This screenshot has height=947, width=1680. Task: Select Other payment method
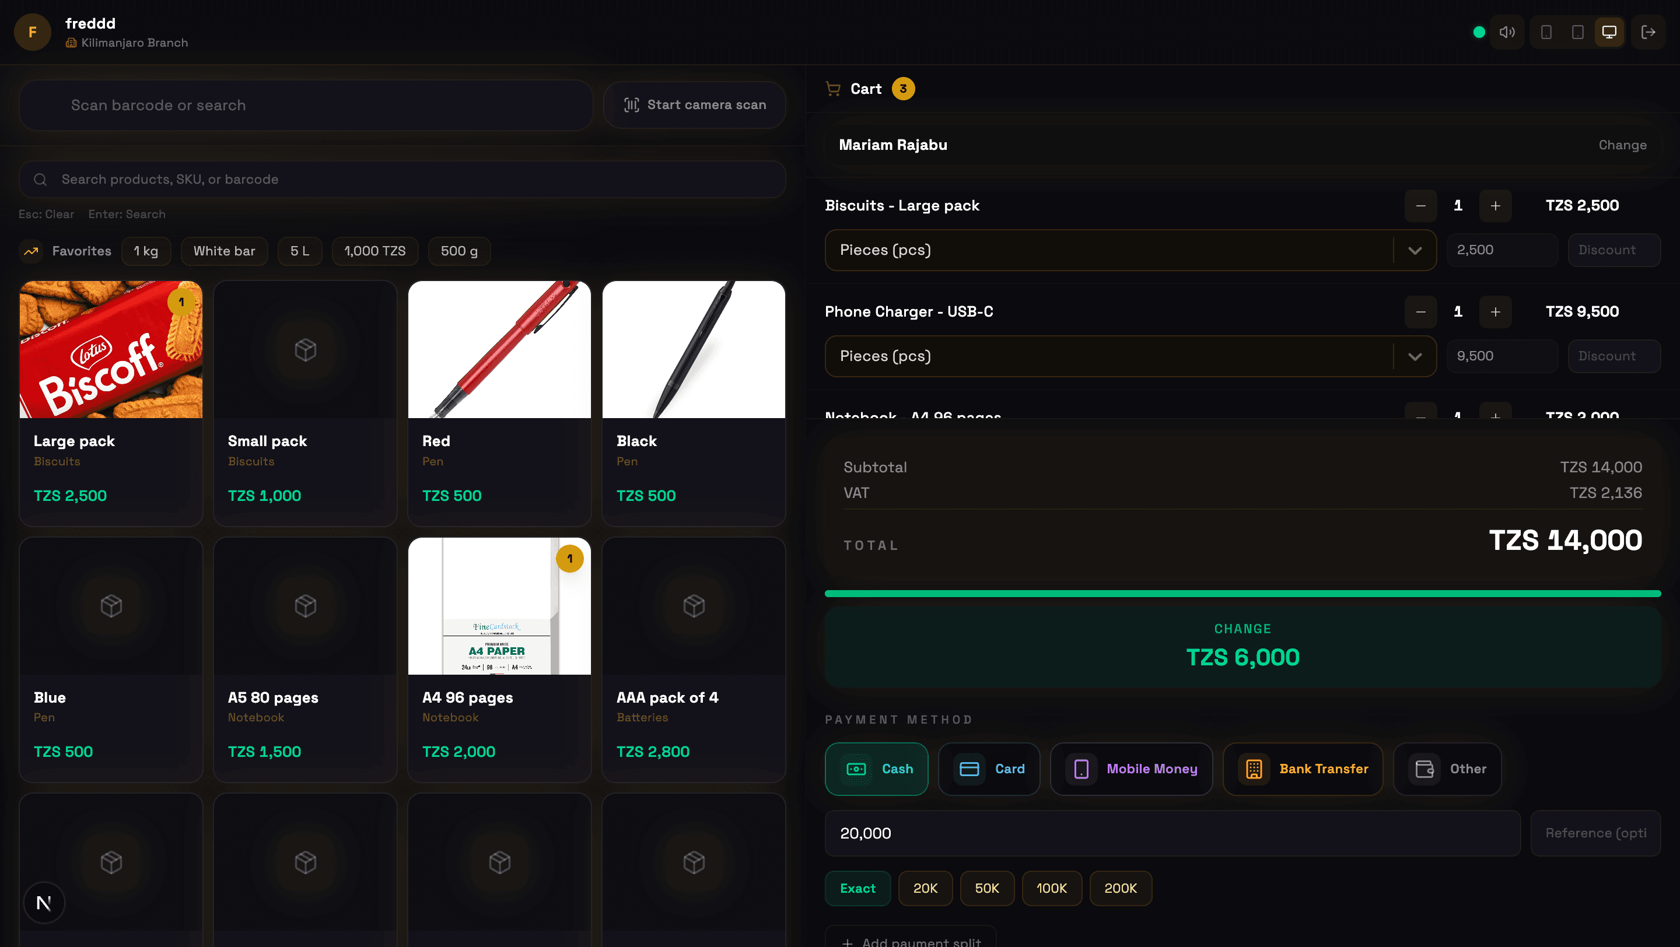(x=1447, y=769)
